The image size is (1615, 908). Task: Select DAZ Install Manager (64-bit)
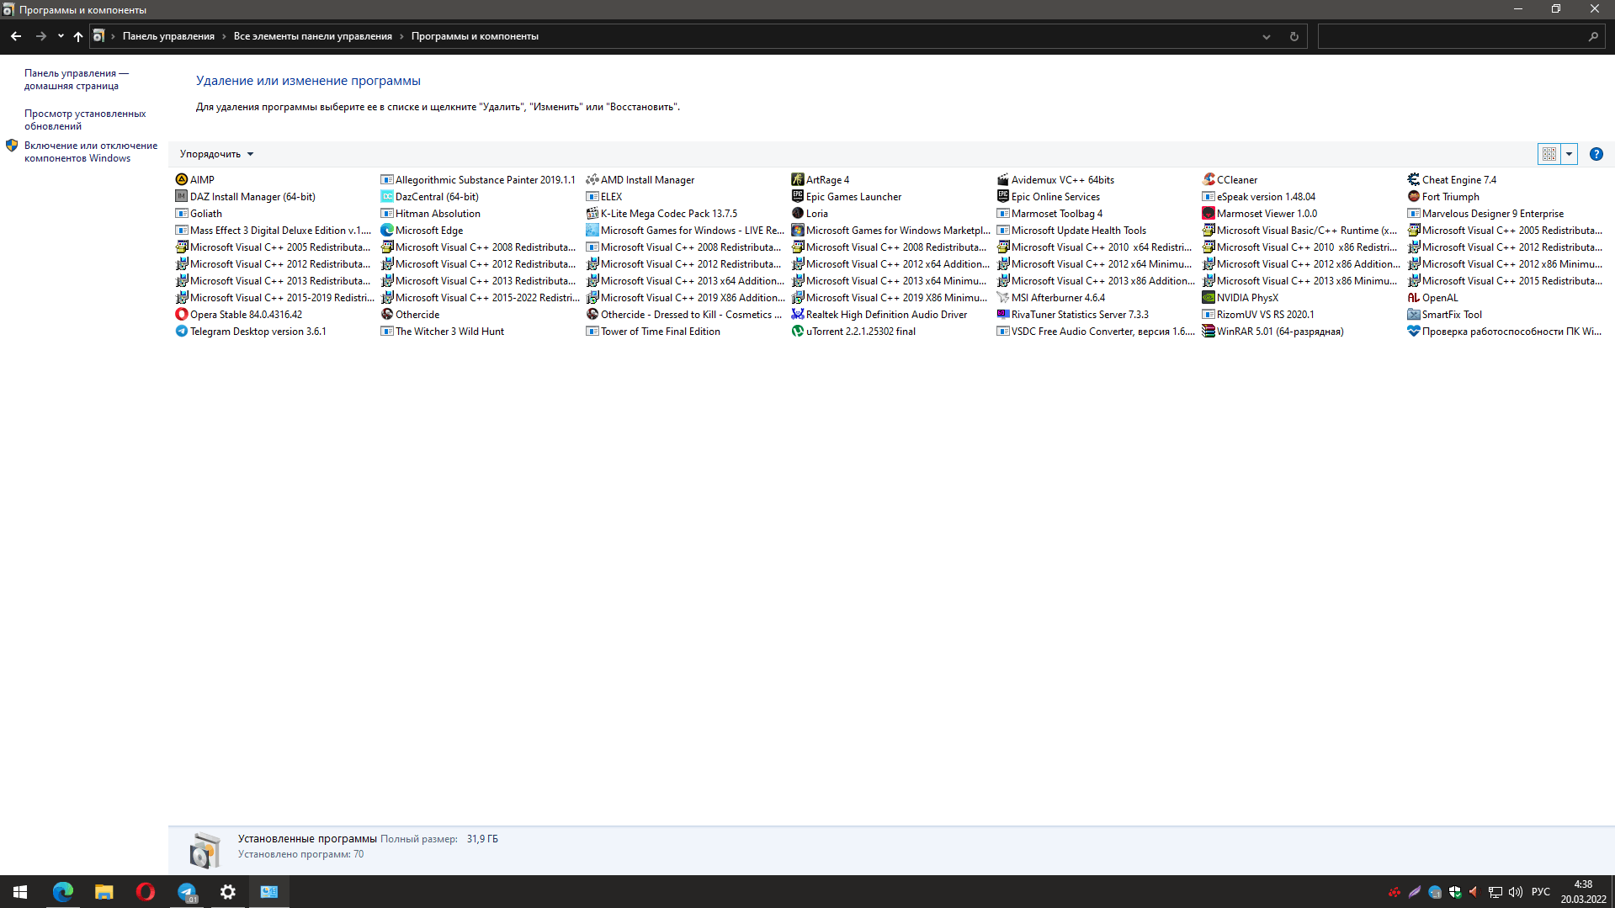(252, 197)
